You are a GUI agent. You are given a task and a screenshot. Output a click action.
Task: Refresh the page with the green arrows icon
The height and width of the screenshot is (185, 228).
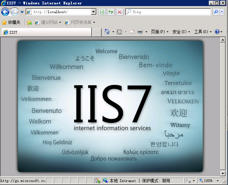(x=111, y=12)
